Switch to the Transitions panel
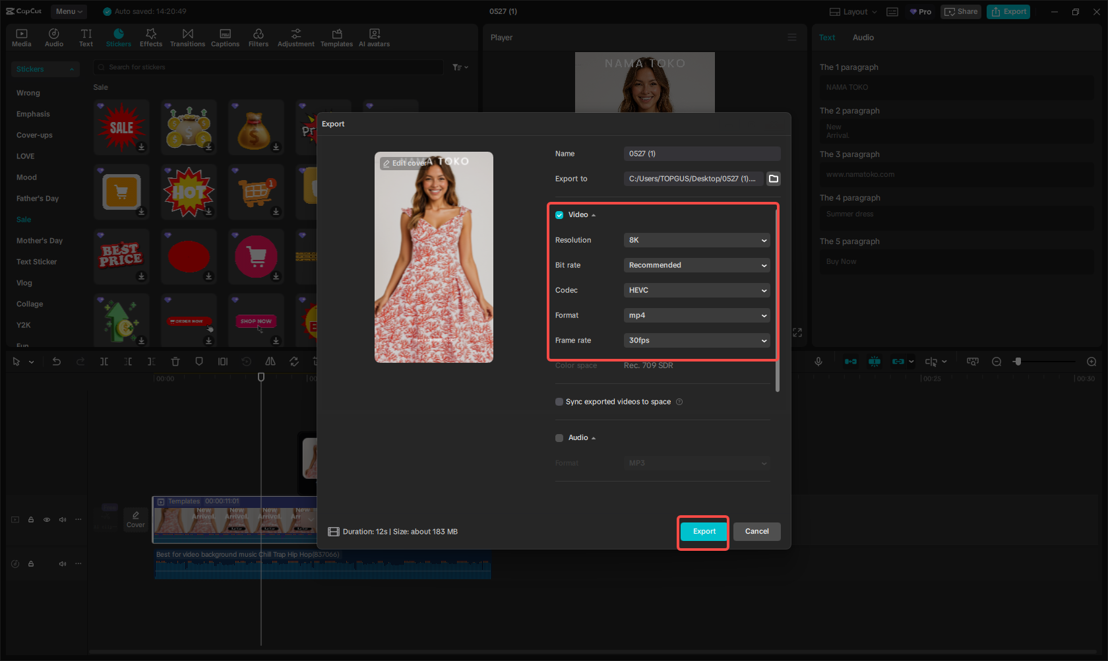Viewport: 1108px width, 661px height. click(187, 36)
